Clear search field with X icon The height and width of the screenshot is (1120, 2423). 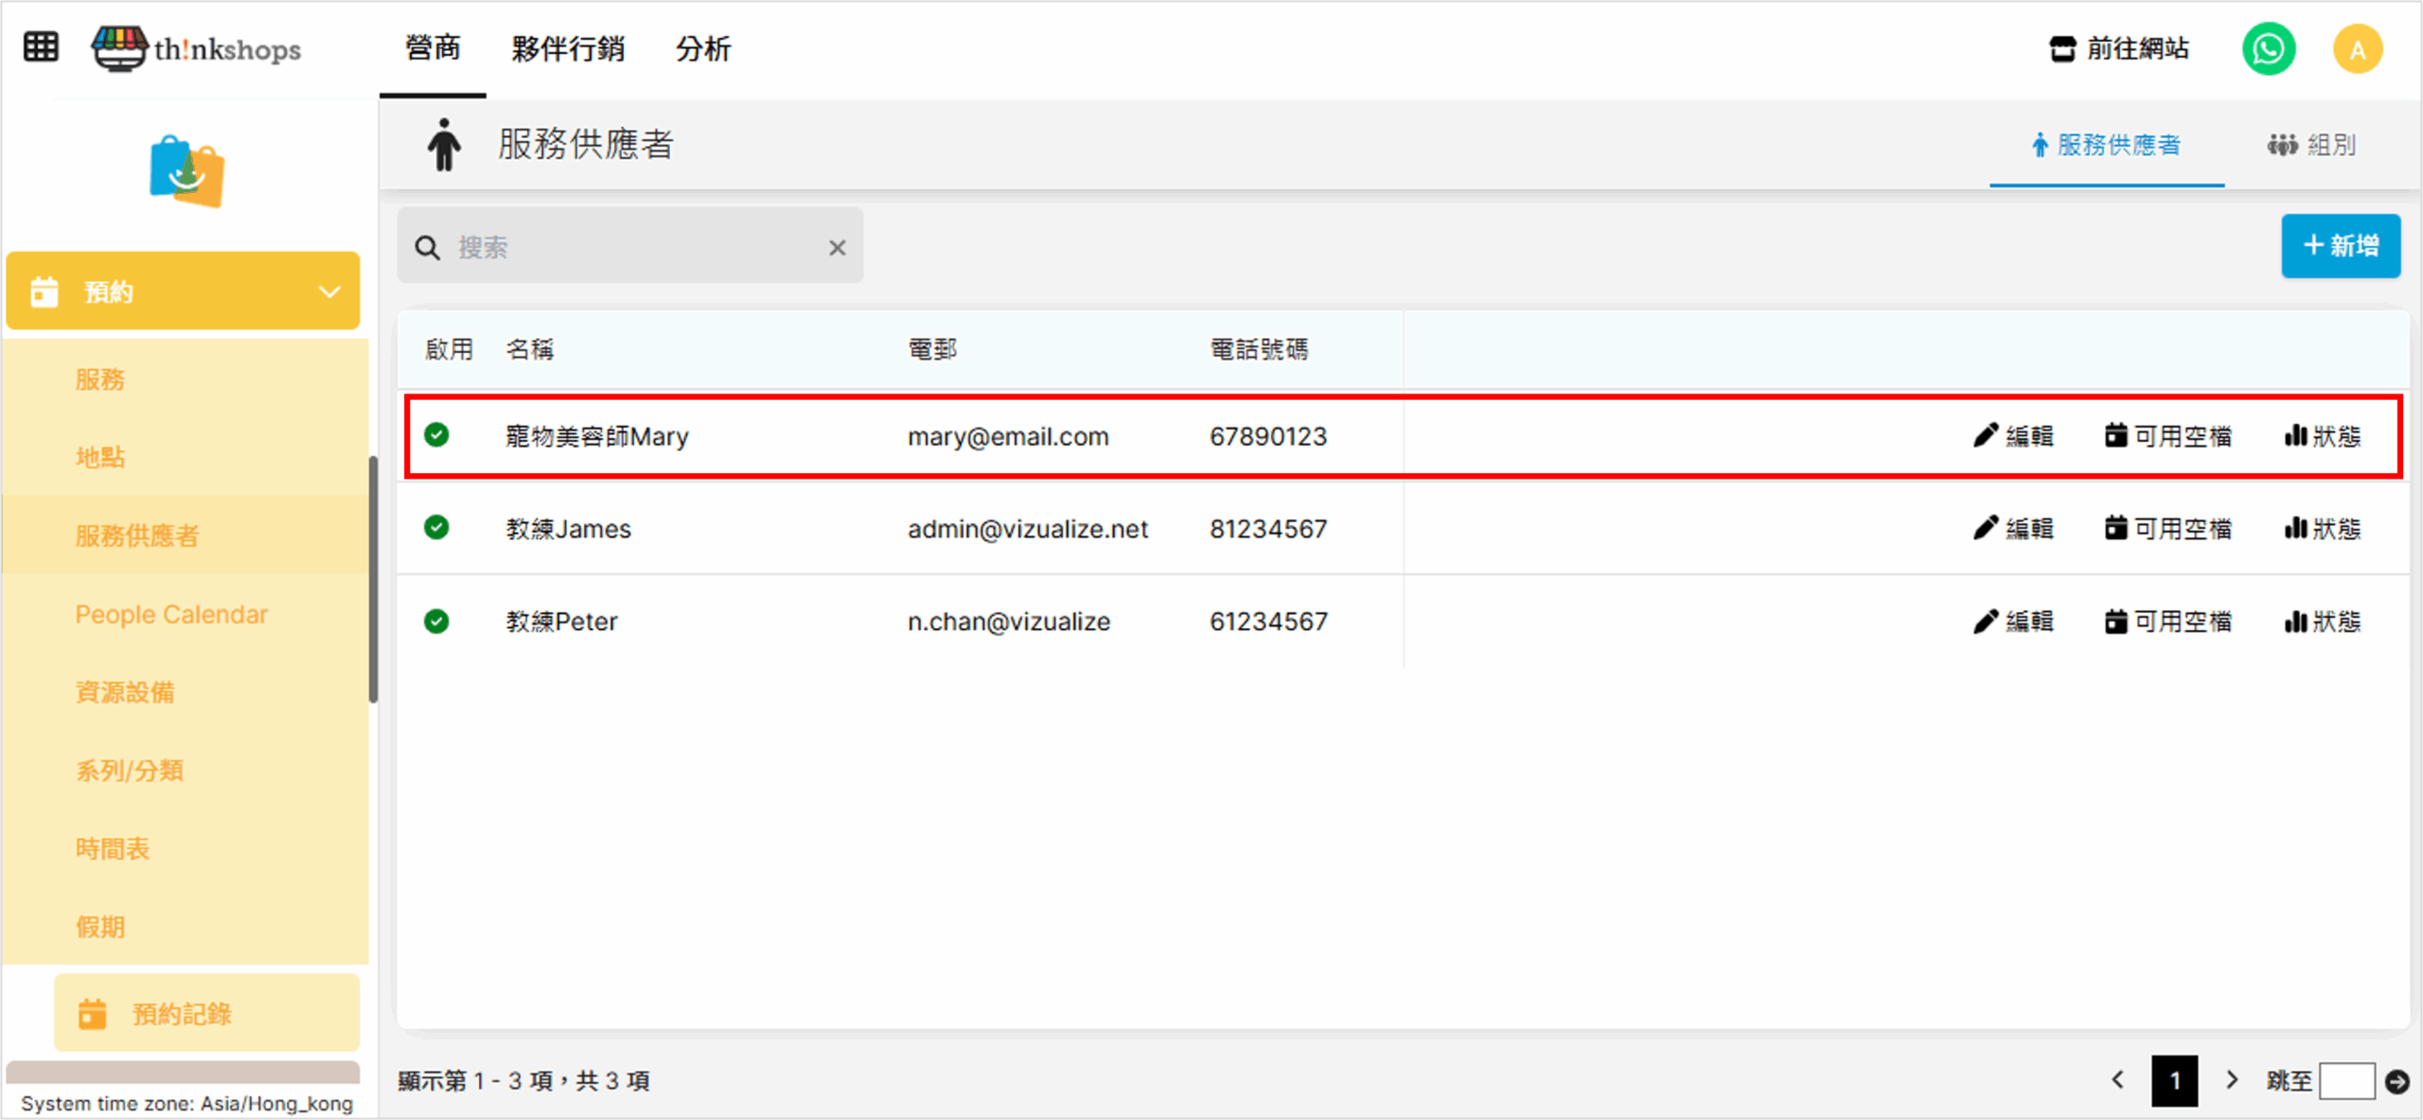click(x=837, y=248)
